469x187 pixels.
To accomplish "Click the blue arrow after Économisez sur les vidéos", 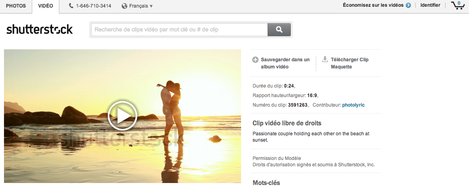I will tap(408, 6).
